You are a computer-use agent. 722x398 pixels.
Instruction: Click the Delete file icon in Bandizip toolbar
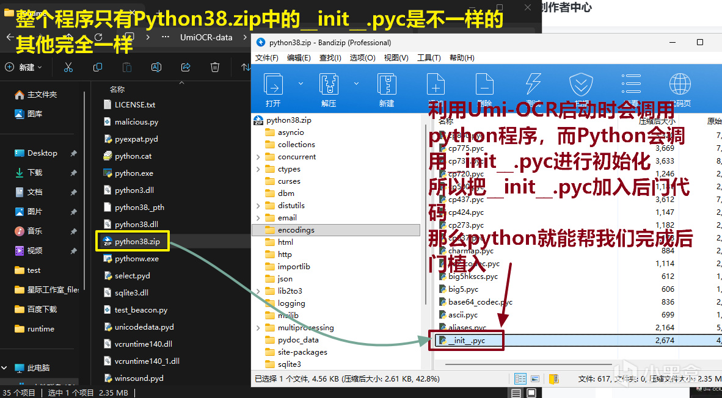tap(484, 85)
